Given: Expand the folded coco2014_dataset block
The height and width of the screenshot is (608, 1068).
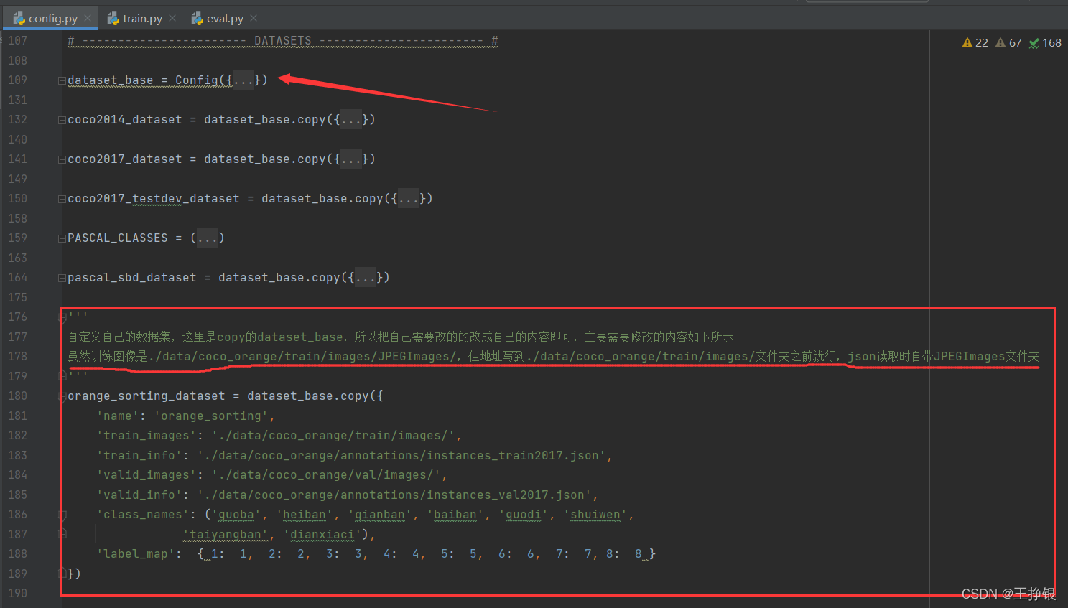Looking at the screenshot, I should (62, 120).
